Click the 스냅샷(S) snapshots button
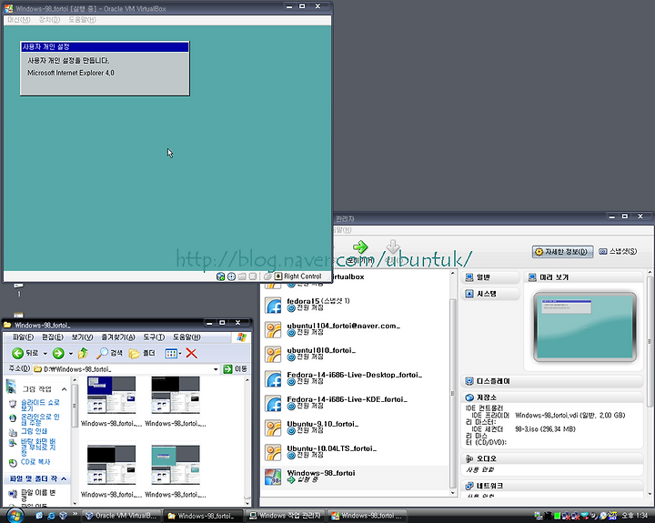Image resolution: width=655 pixels, height=523 pixels. coord(618,251)
